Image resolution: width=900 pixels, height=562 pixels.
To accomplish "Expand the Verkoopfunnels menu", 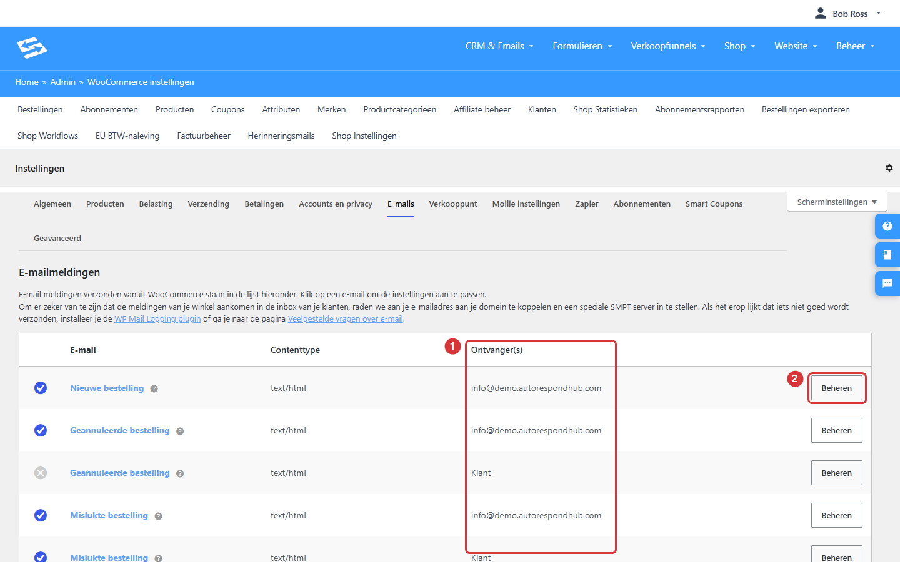I will click(x=668, y=46).
